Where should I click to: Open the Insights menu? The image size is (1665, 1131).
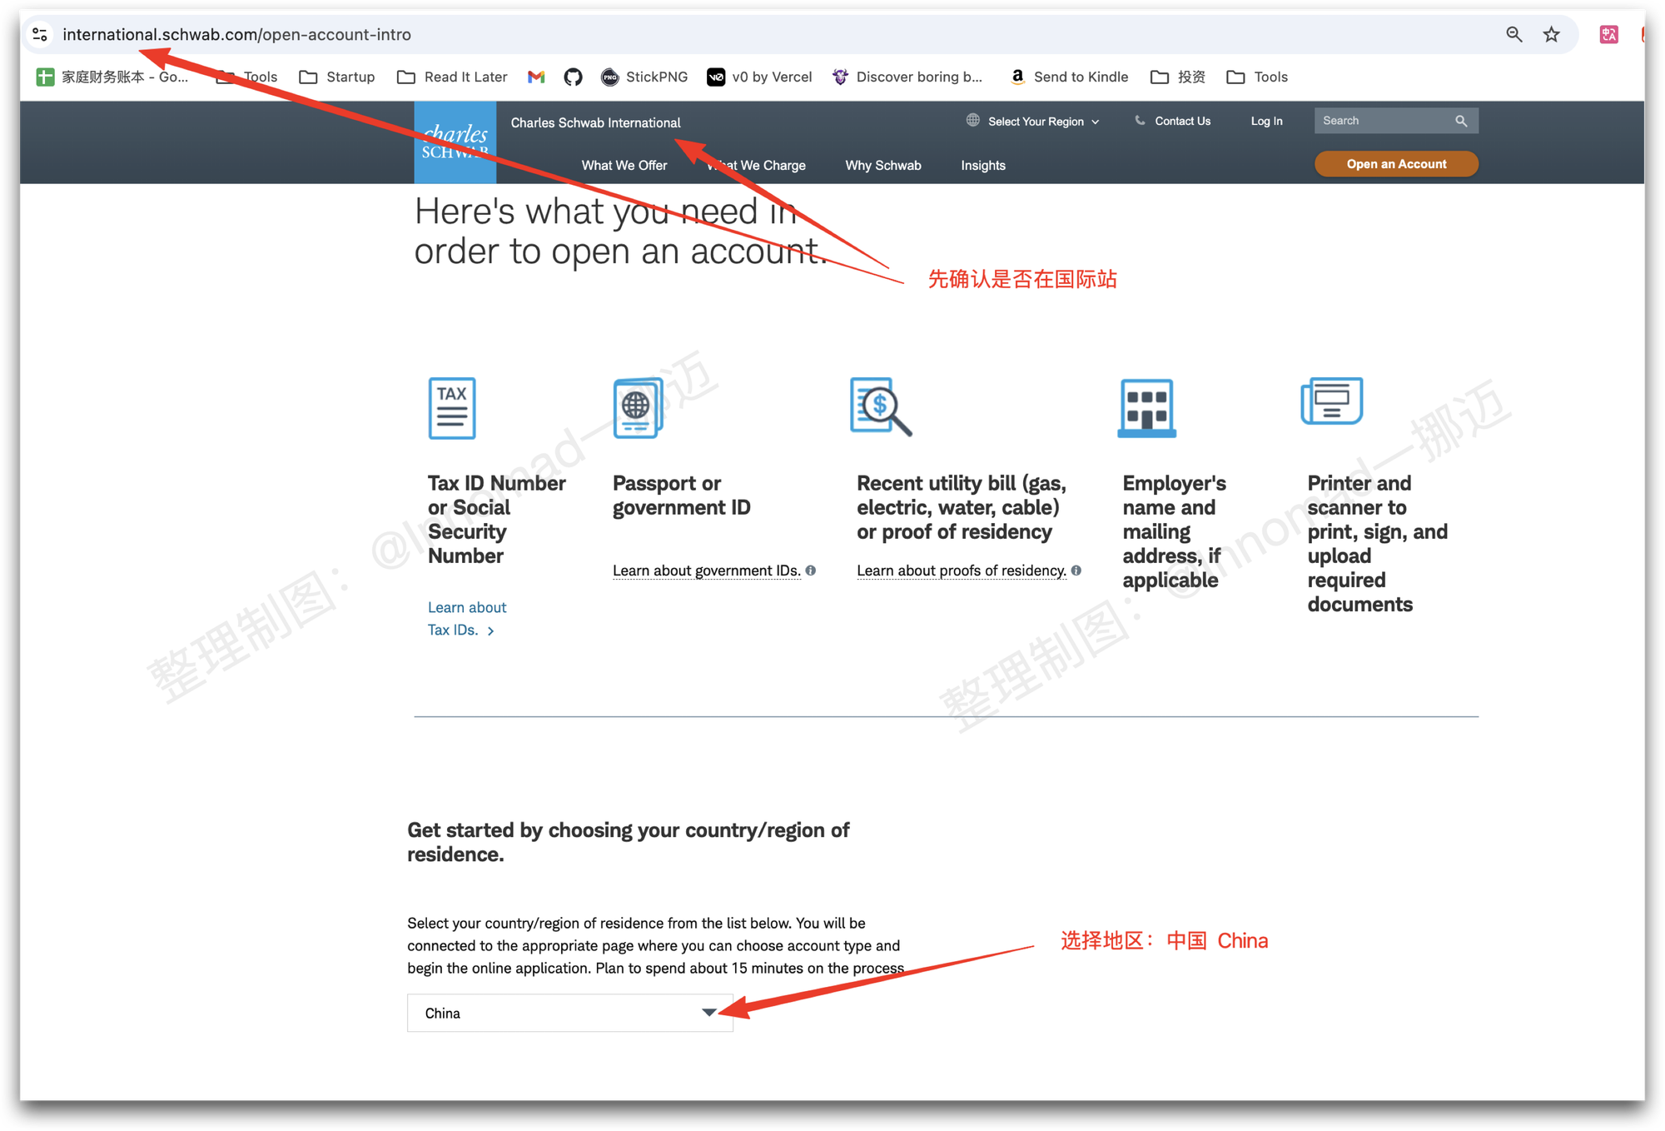[x=983, y=165]
